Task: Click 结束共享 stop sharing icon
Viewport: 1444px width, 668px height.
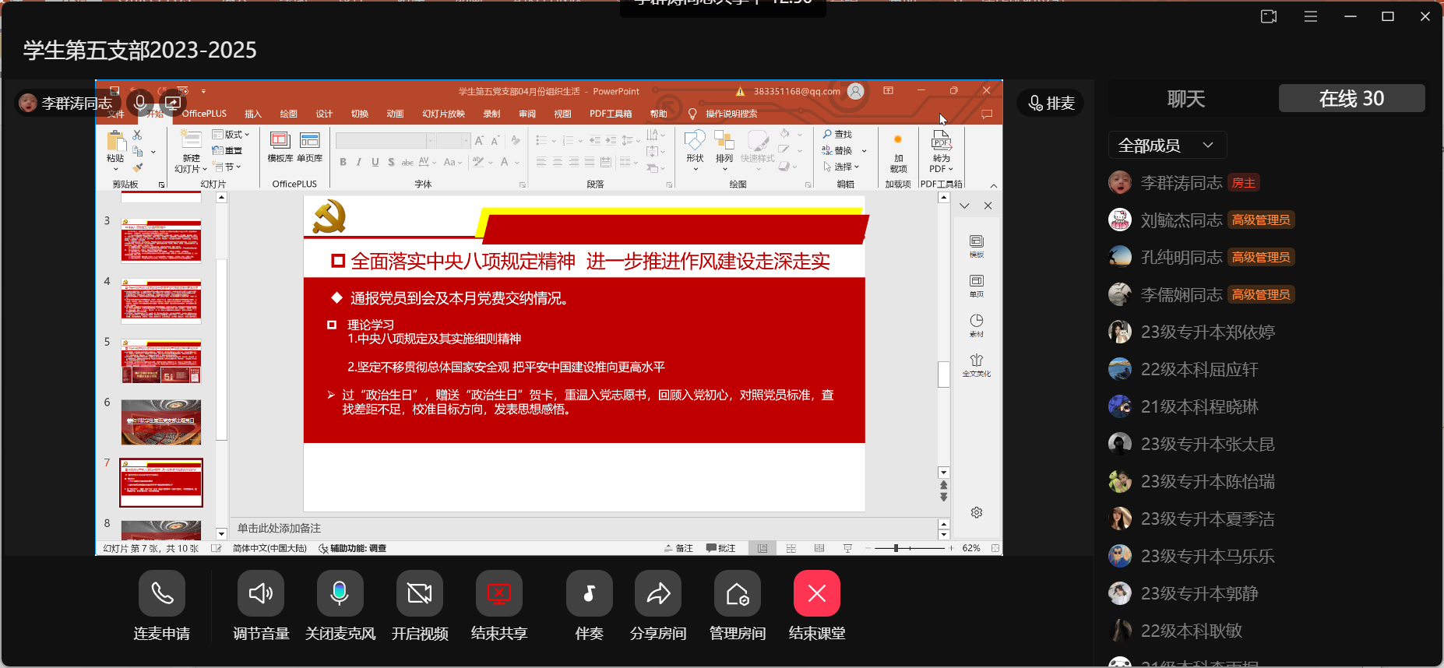Action: 498,593
